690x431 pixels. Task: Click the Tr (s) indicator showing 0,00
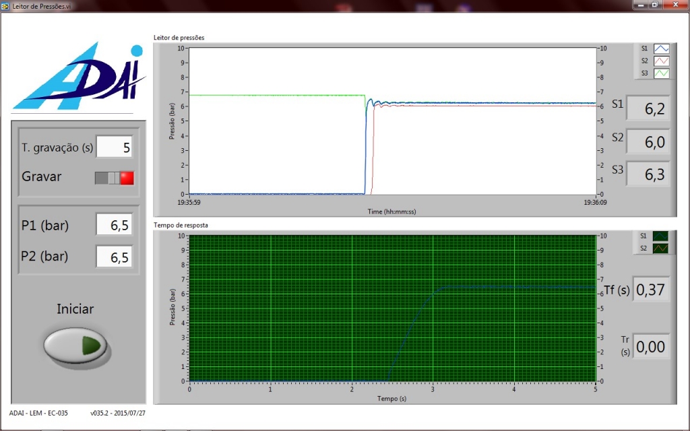tap(651, 347)
